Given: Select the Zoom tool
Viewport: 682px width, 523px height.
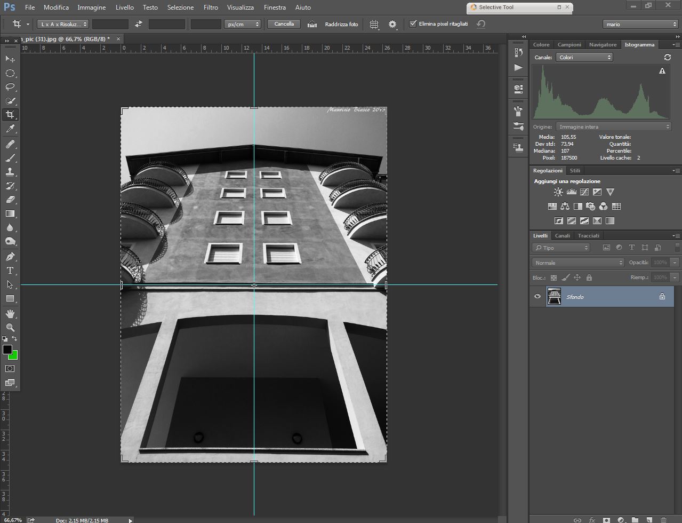Looking at the screenshot, I should pos(10,328).
